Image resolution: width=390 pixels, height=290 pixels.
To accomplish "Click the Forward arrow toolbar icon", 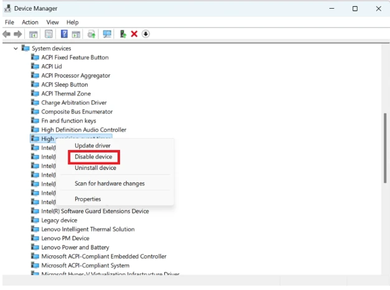I will coord(17,34).
